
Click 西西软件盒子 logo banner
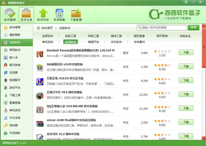click(175, 14)
